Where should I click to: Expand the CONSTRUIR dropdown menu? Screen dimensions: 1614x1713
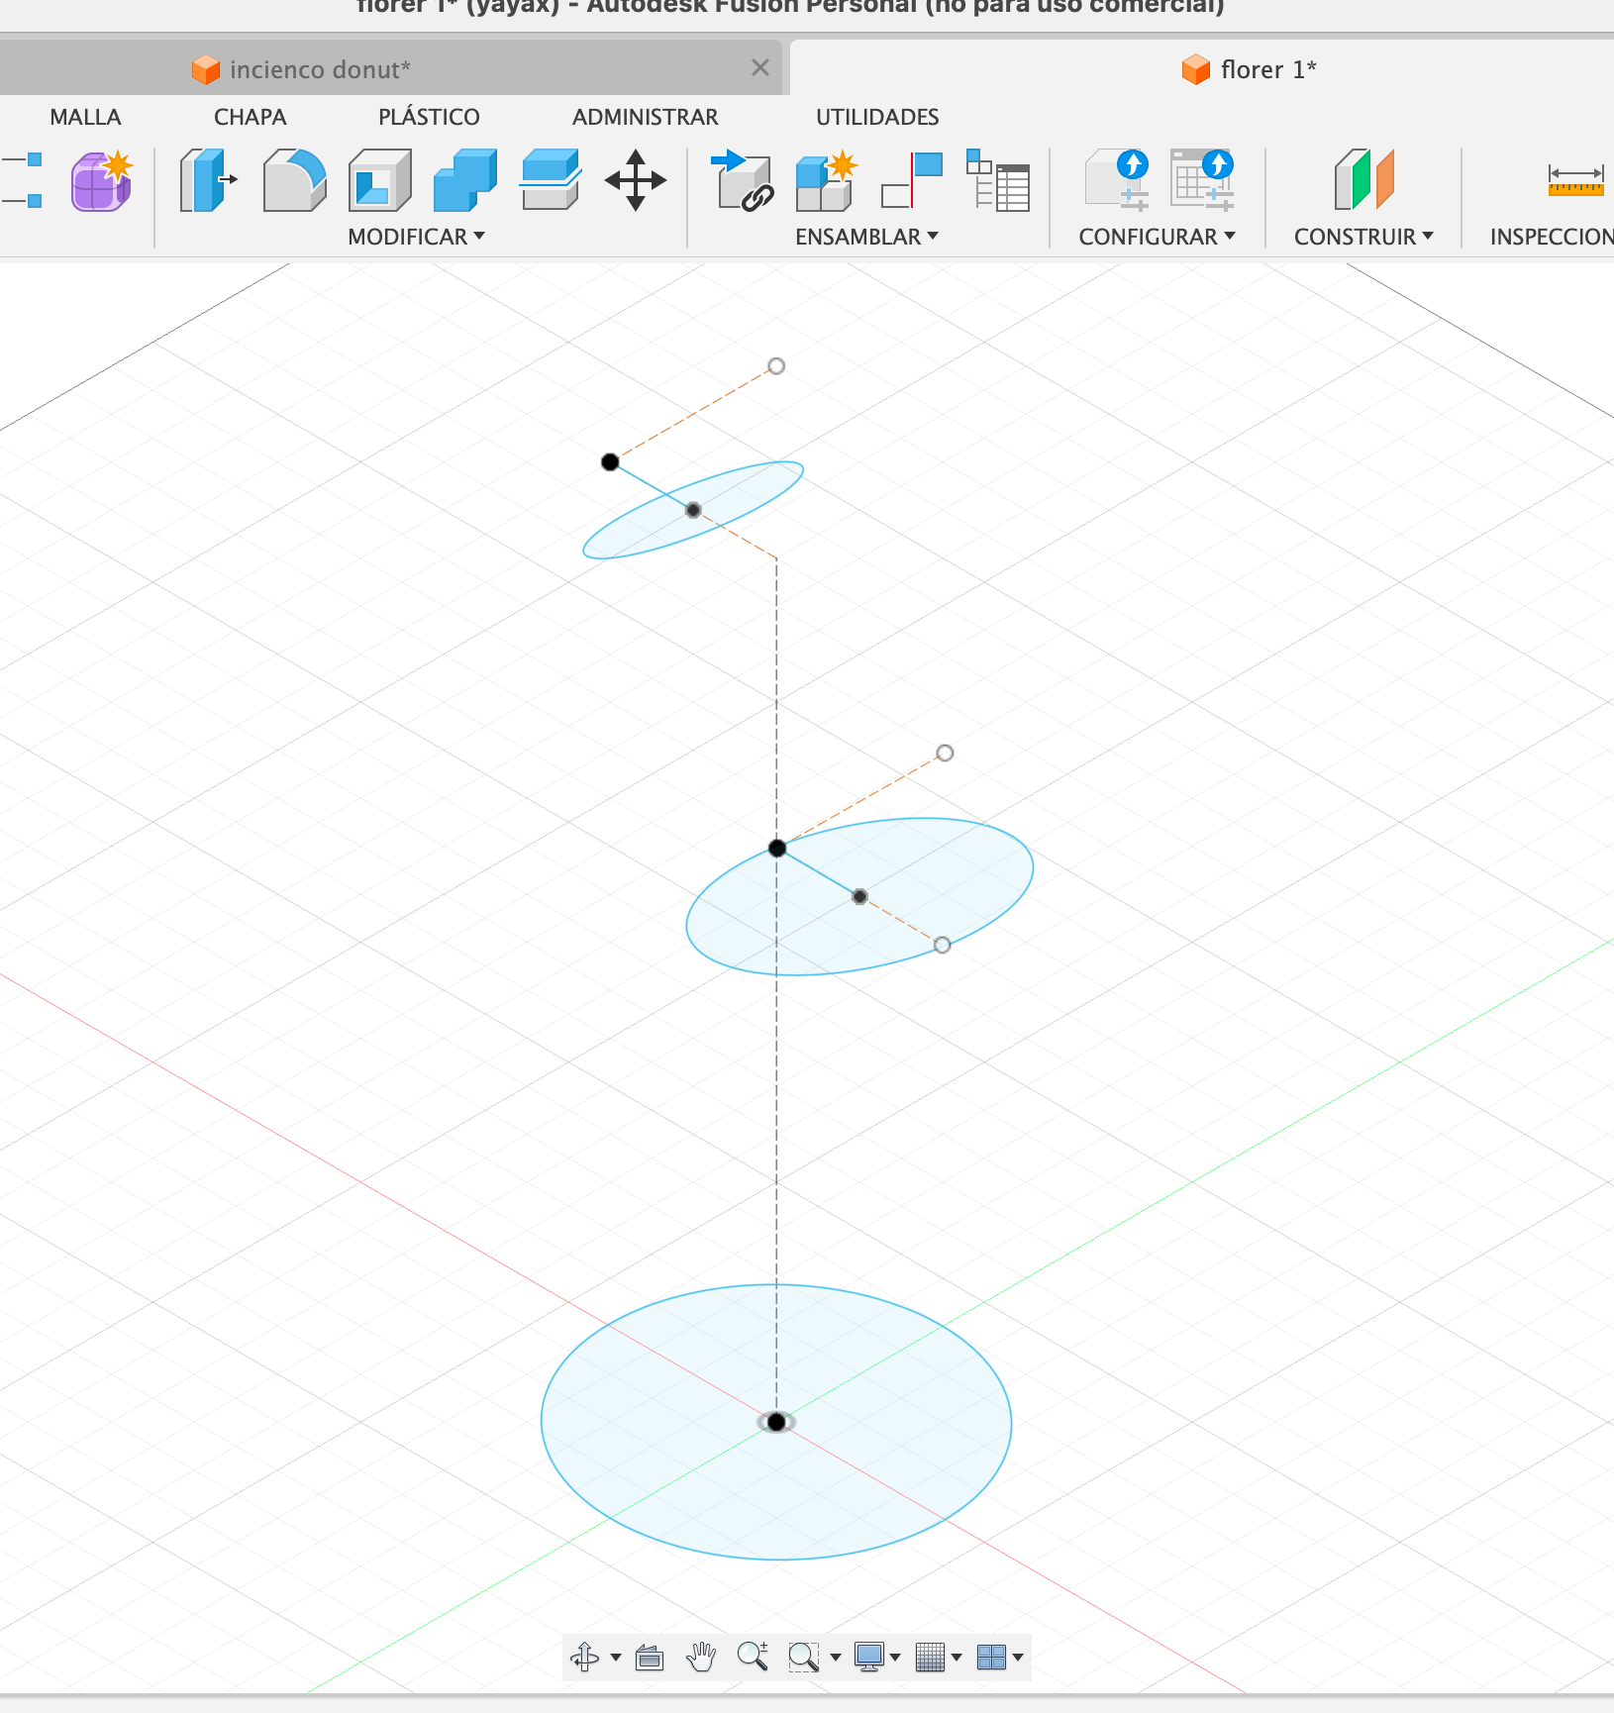click(x=1363, y=237)
